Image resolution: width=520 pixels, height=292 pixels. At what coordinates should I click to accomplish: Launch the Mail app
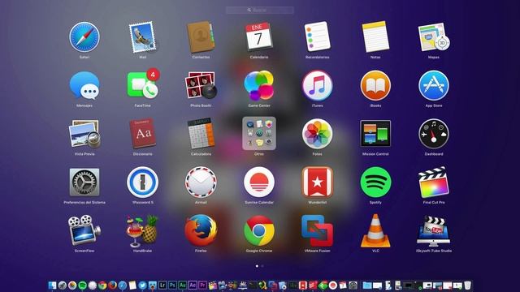point(143,36)
